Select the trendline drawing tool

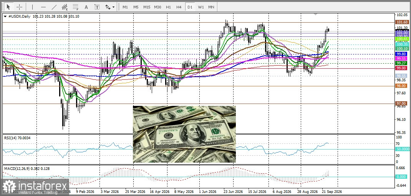(54, 7)
